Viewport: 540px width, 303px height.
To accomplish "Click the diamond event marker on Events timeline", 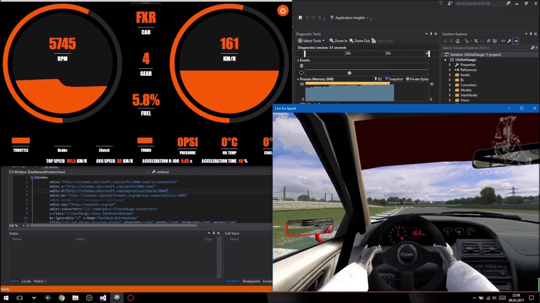I will coord(349,73).
